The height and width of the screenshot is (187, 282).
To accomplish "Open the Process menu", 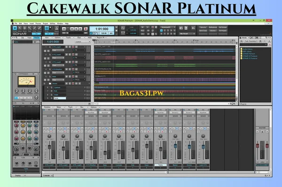I will click(x=38, y=24).
